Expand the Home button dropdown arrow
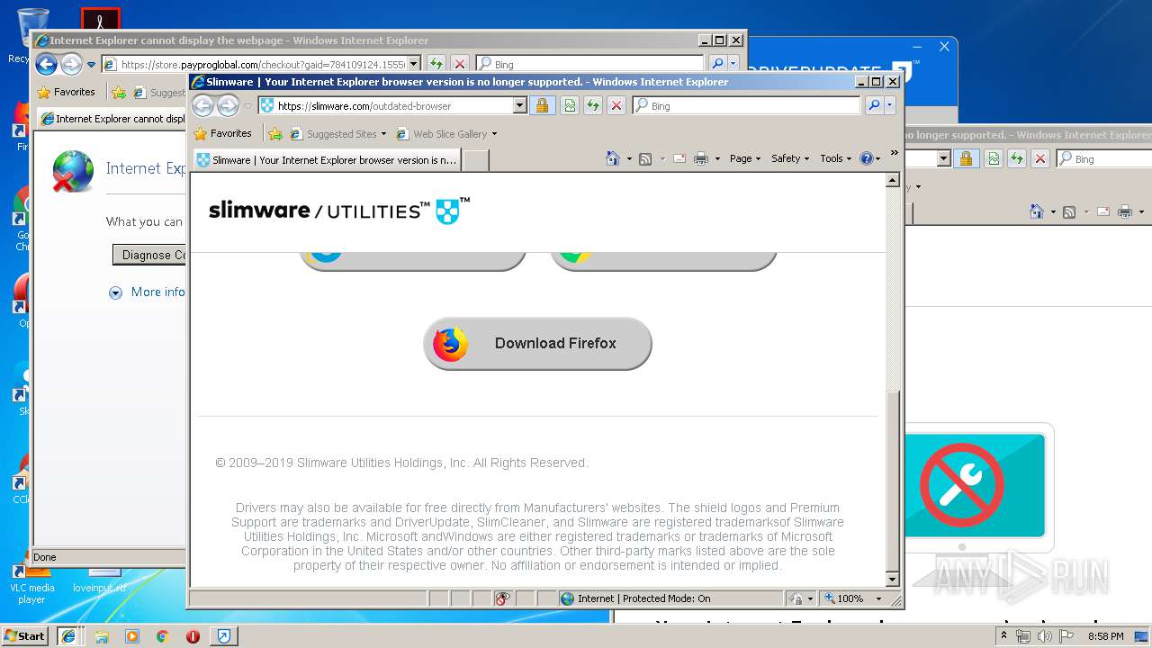The image size is (1152, 648). pos(629,159)
